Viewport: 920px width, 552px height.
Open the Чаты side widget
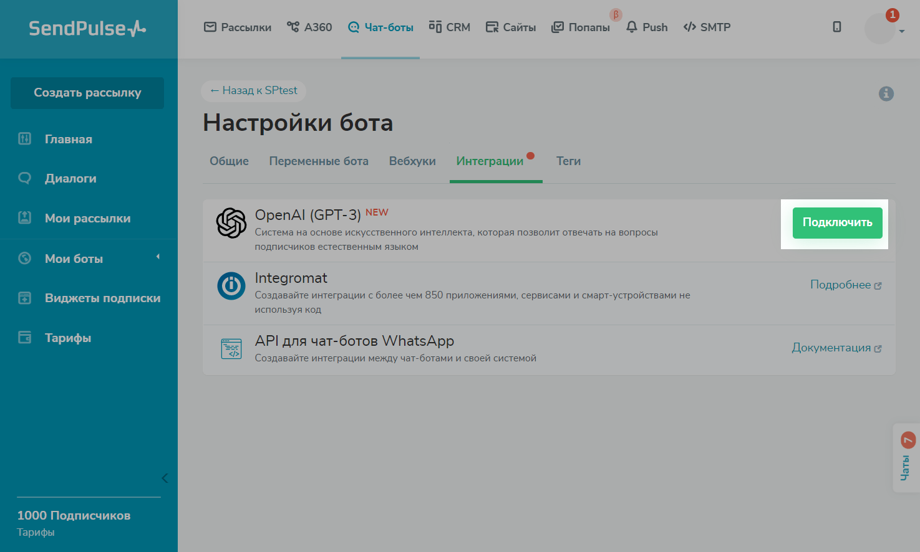tap(906, 458)
